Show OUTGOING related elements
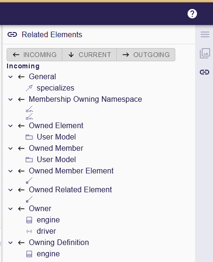The width and height of the screenshot is (213, 262). tap(146, 55)
